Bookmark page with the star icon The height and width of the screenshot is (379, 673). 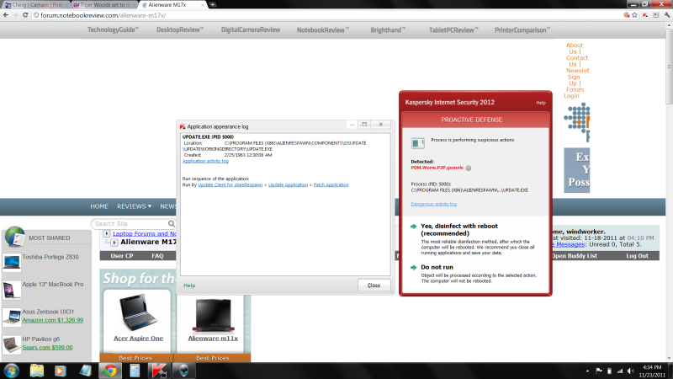pyautogui.click(x=635, y=15)
